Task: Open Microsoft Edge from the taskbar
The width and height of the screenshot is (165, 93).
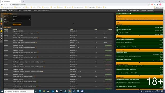Action: [x=40, y=91]
